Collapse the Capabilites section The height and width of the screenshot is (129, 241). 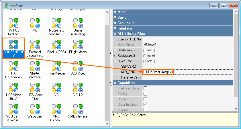point(115,83)
